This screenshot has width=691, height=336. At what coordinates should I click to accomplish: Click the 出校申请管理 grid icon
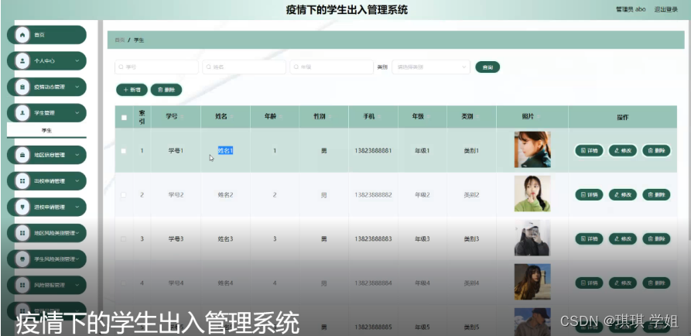pos(22,181)
